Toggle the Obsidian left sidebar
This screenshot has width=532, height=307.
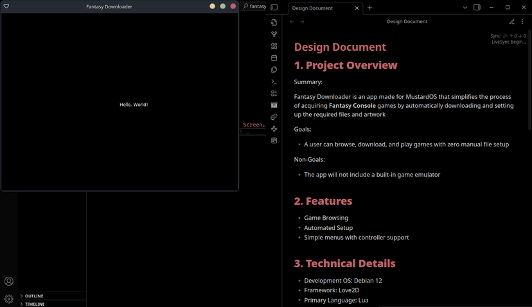click(274, 8)
